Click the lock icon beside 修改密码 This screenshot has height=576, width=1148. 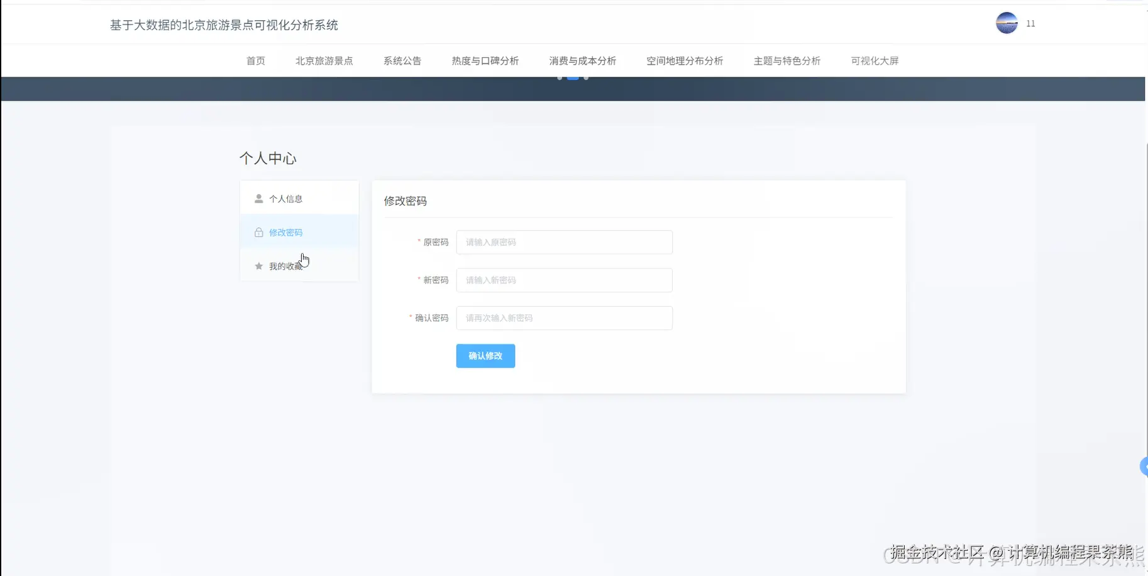(x=258, y=232)
